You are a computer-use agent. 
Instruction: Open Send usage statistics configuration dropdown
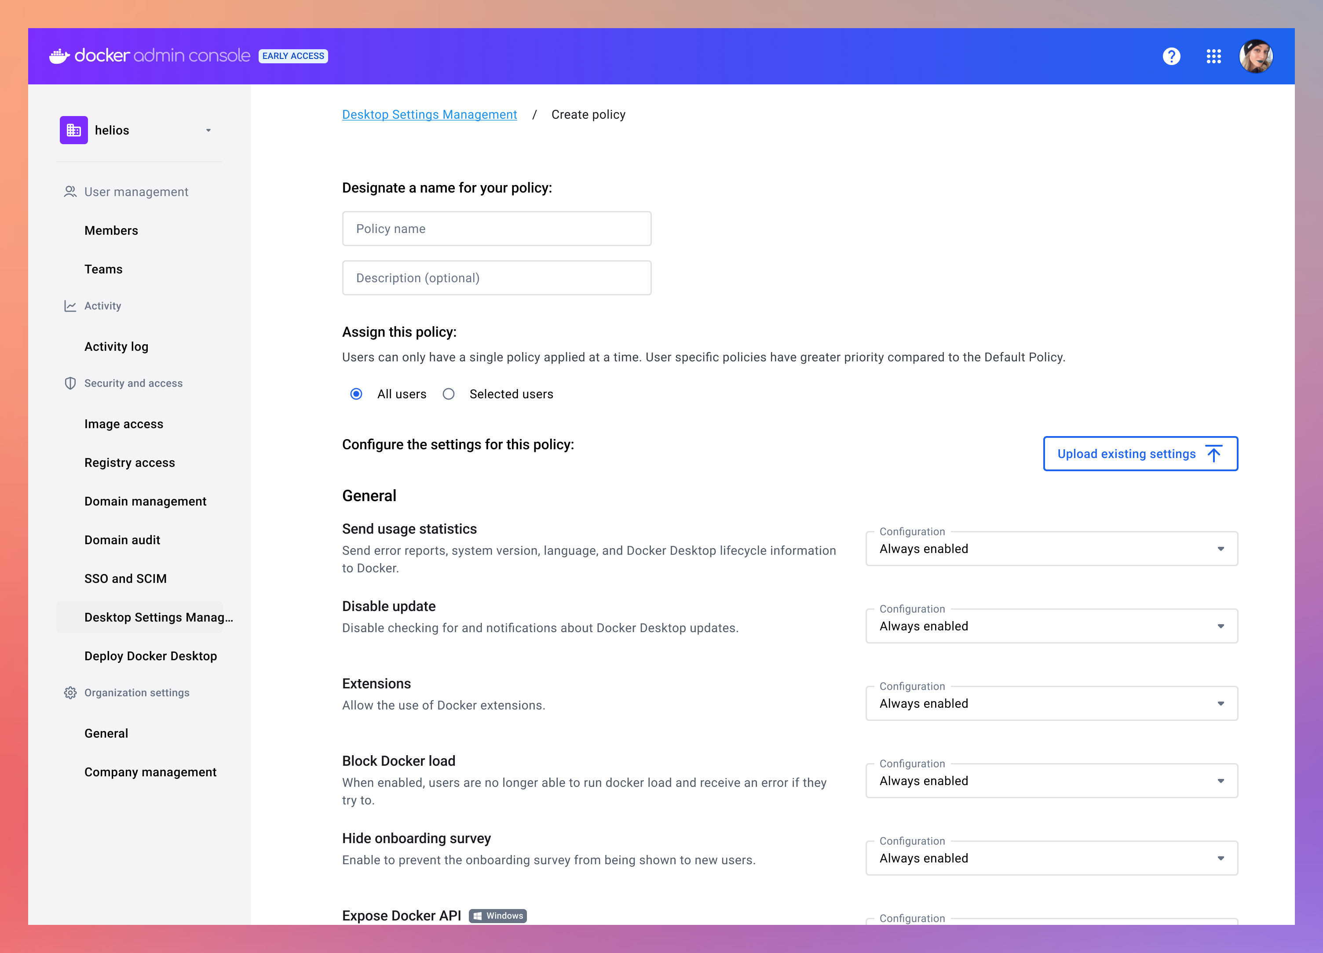pyautogui.click(x=1051, y=549)
